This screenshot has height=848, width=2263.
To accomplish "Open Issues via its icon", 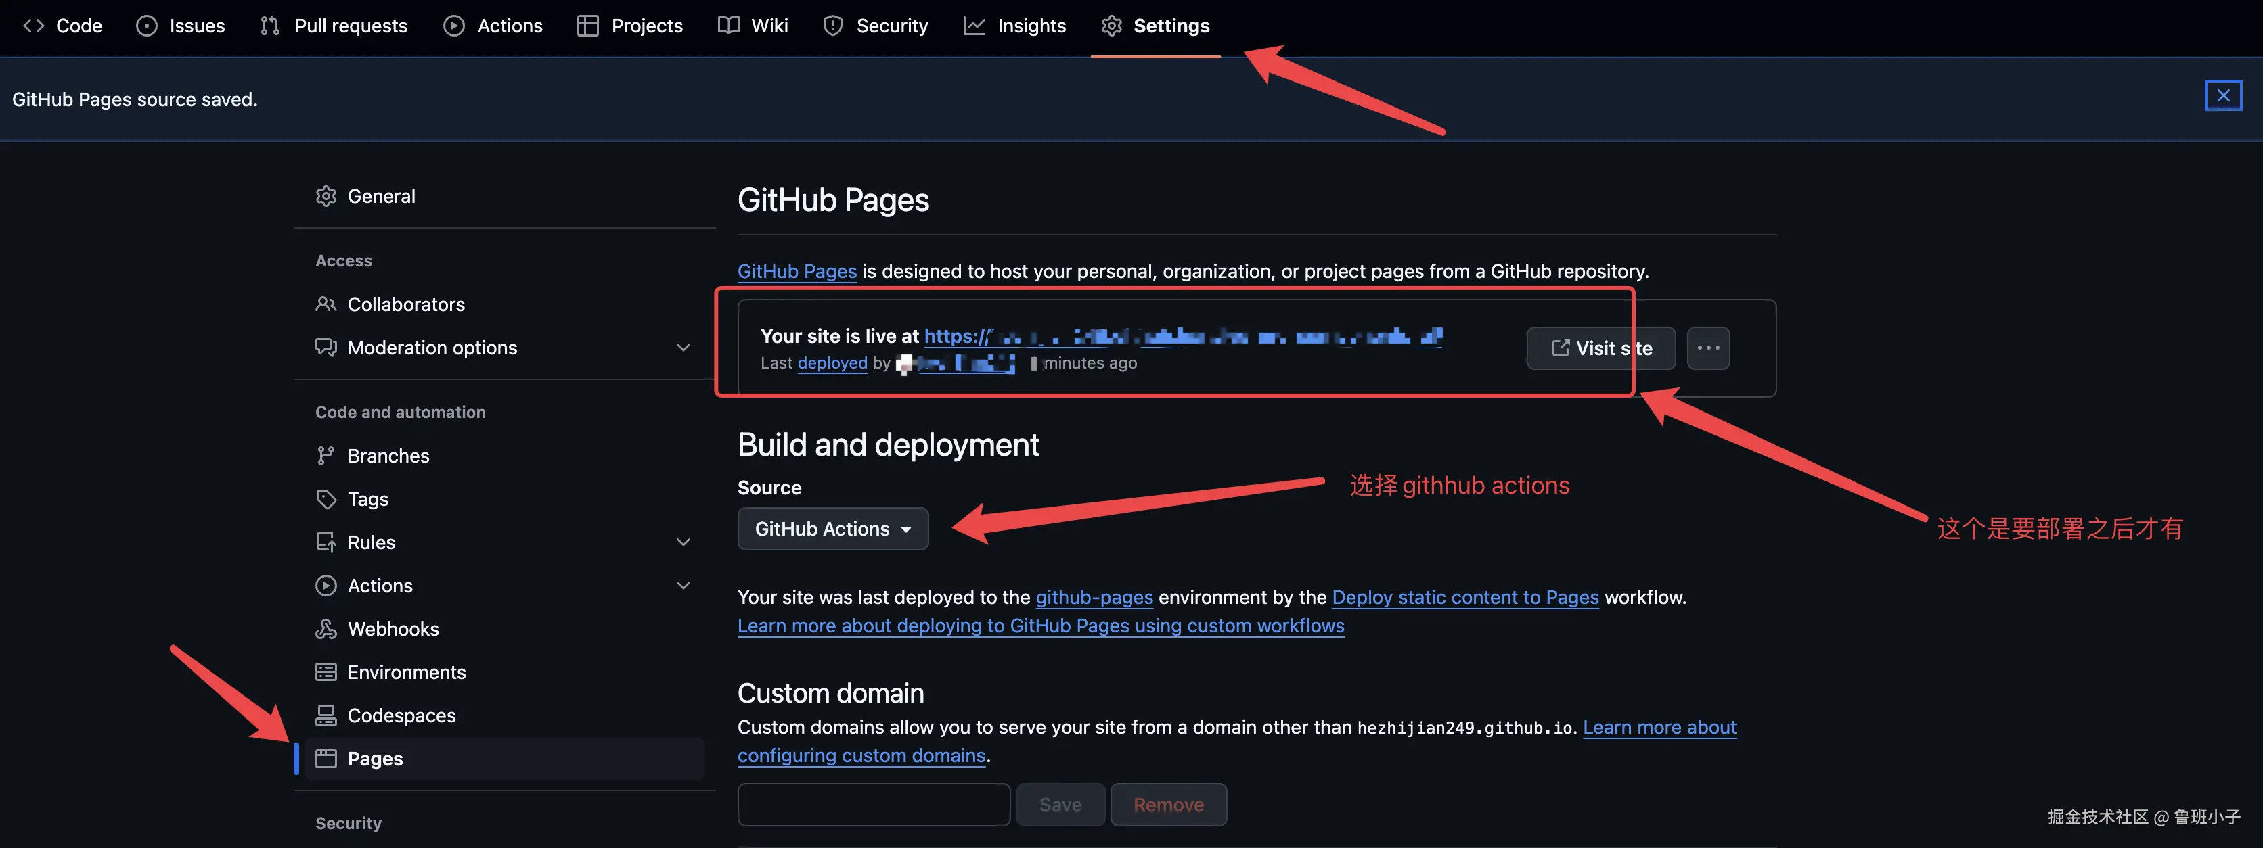I will click(x=147, y=26).
